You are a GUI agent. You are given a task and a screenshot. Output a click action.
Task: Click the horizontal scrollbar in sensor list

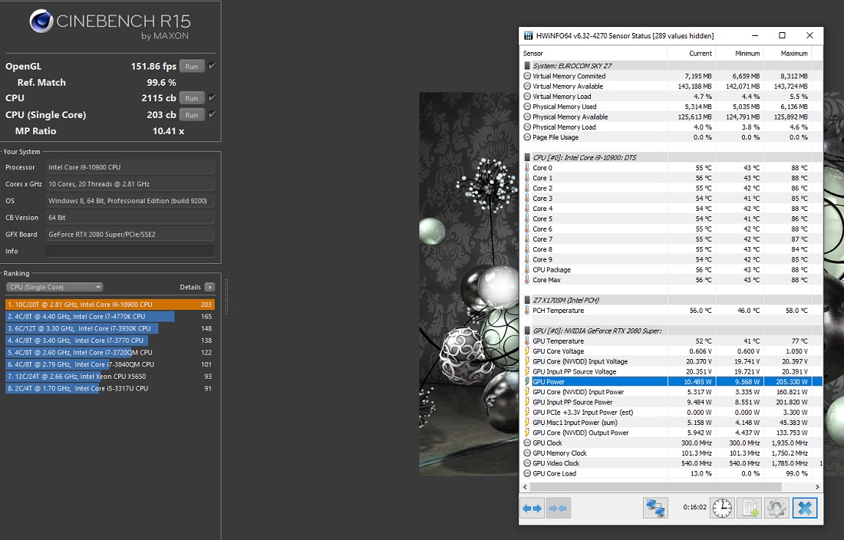coord(668,487)
